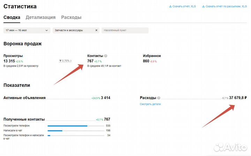Click the expenses value 37 679,8 ₽

click(238, 98)
